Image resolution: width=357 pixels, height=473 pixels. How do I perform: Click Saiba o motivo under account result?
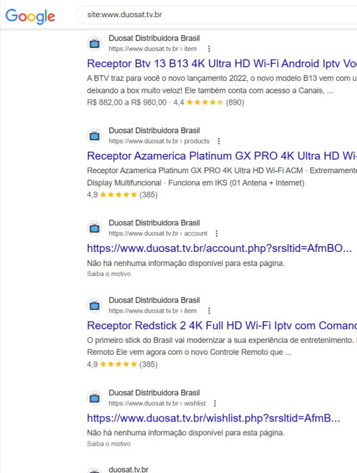click(x=109, y=274)
